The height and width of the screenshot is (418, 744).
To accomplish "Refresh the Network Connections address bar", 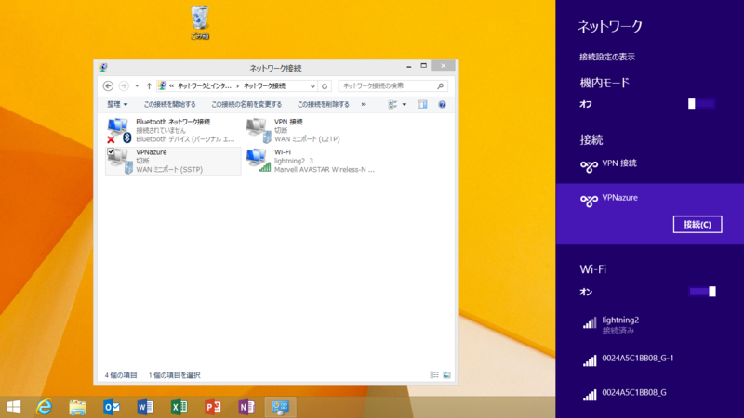I will (325, 85).
